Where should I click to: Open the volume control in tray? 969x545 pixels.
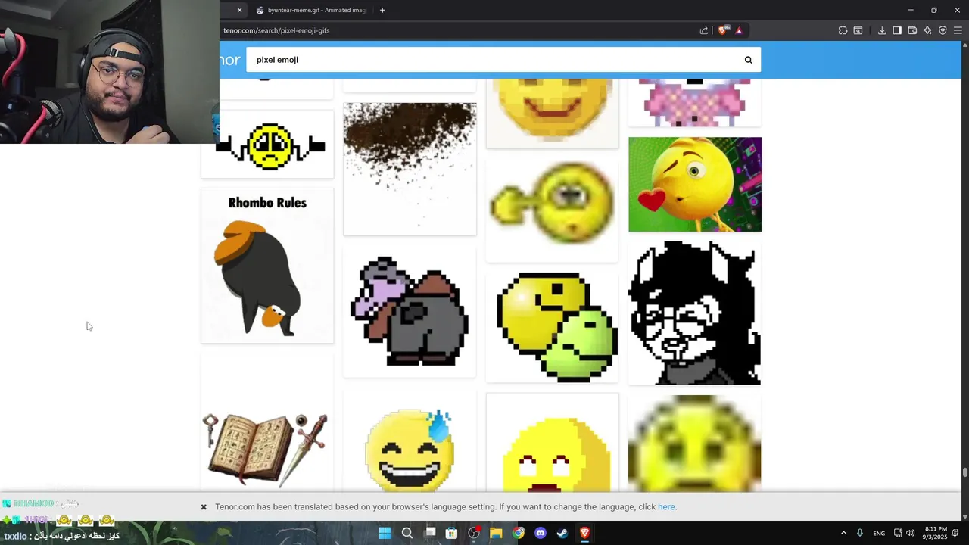point(911,533)
